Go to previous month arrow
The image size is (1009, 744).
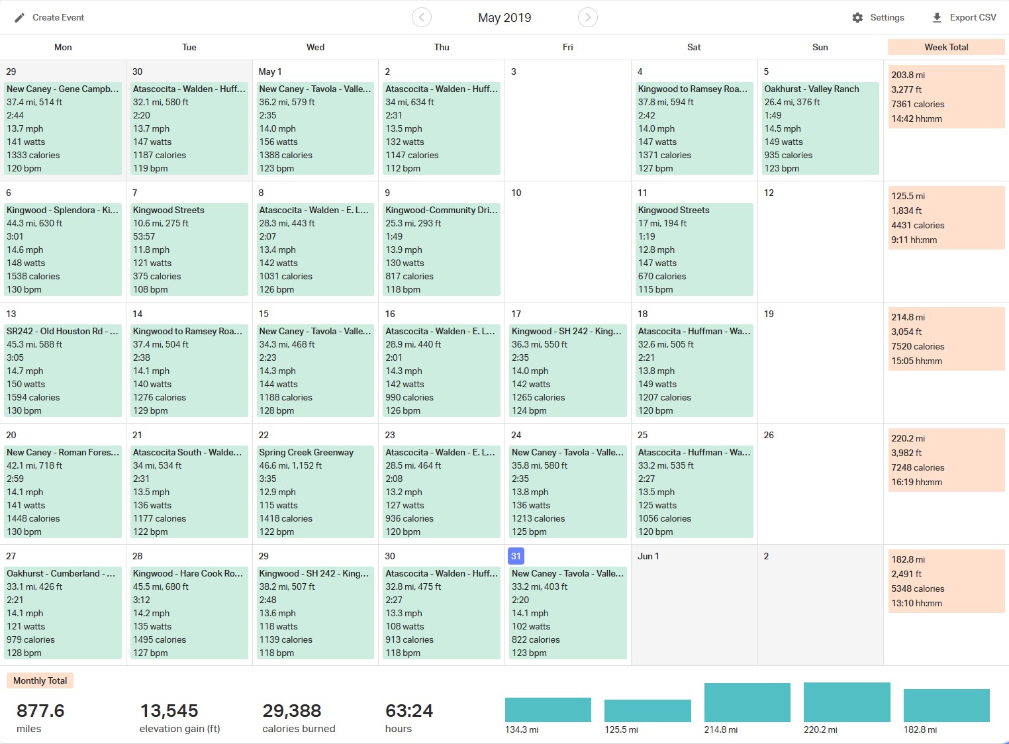pyautogui.click(x=422, y=17)
